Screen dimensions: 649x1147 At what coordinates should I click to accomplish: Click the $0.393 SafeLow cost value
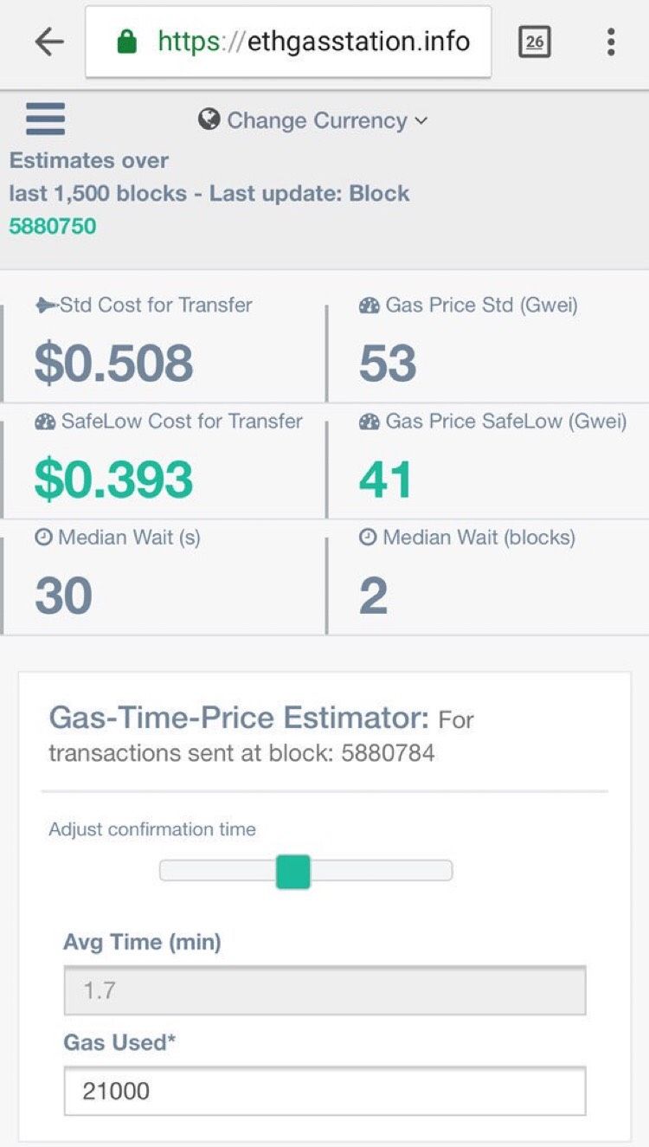(113, 480)
